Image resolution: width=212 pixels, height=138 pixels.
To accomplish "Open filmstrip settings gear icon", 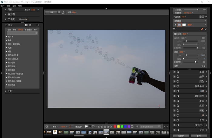I will (47, 127).
